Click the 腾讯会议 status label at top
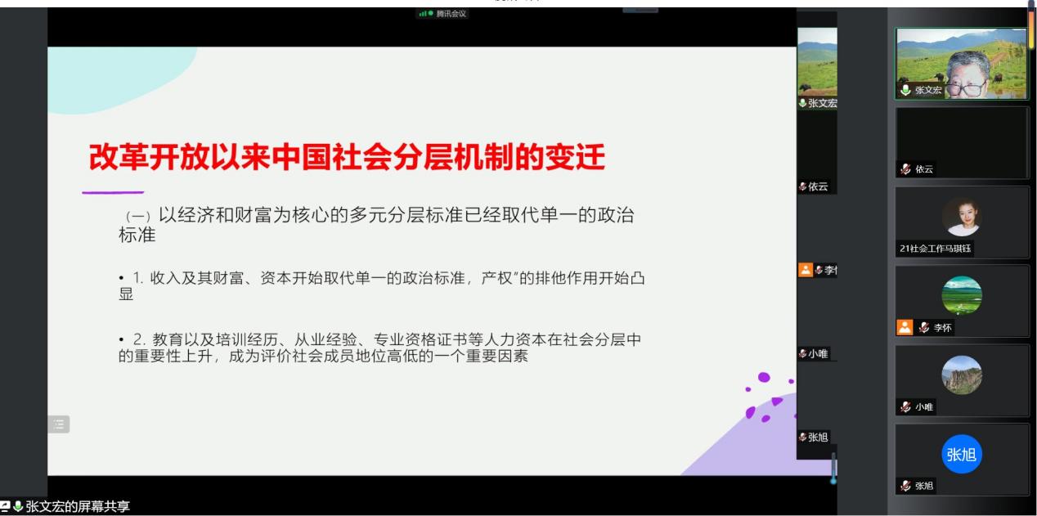 (x=450, y=14)
